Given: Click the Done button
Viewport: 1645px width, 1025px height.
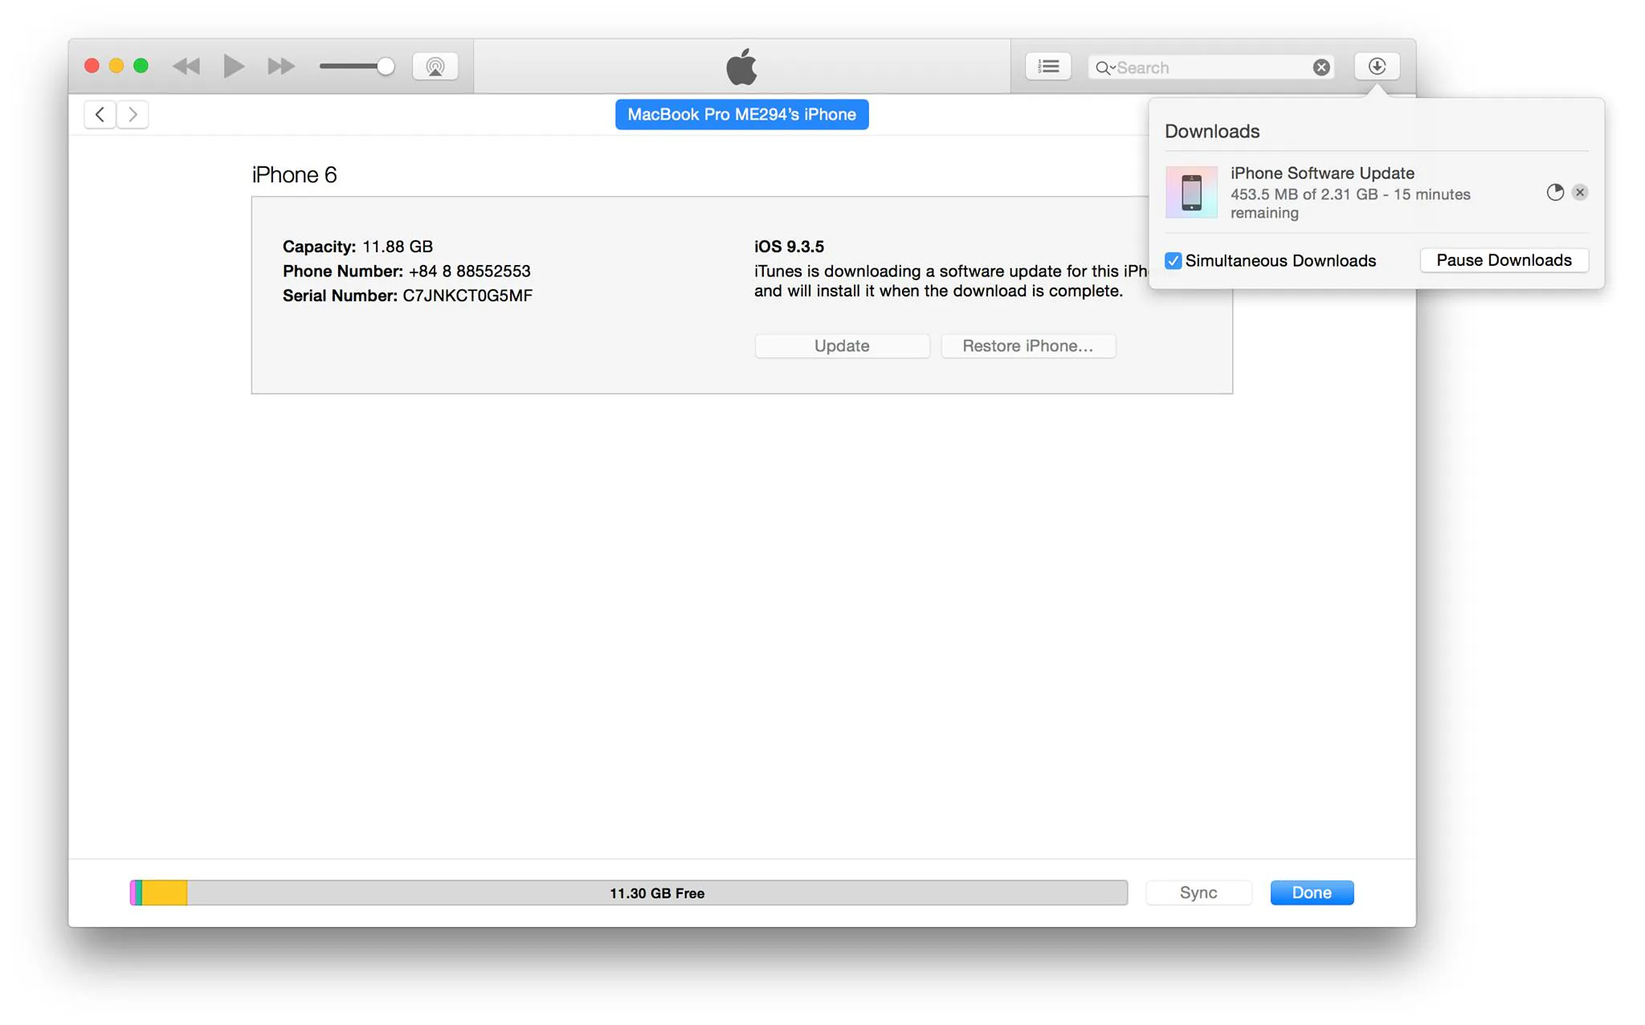Looking at the screenshot, I should (x=1312, y=892).
